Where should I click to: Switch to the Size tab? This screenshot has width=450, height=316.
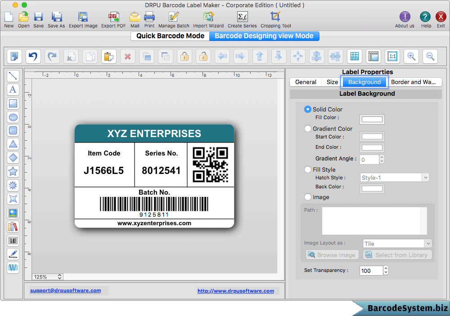pos(332,82)
